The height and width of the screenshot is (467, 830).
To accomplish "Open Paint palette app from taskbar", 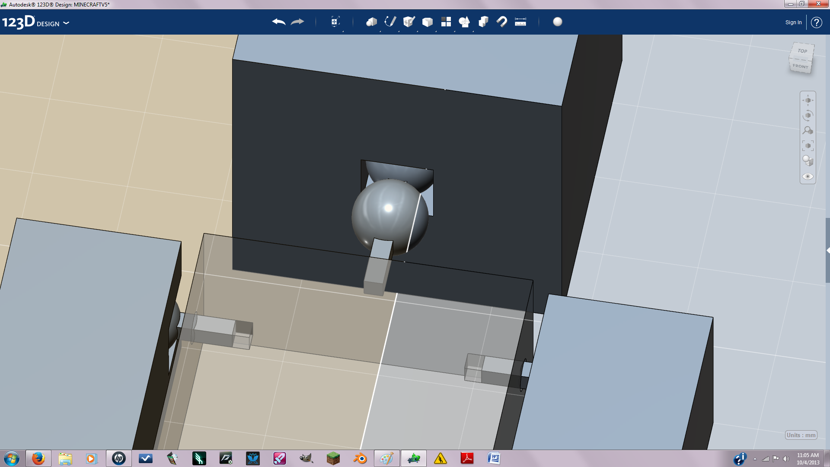I will click(x=386, y=458).
